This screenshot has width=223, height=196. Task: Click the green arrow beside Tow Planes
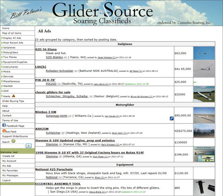click(2, 57)
